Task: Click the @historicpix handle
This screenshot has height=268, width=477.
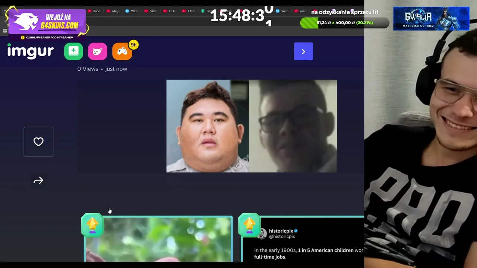Action: (282, 237)
